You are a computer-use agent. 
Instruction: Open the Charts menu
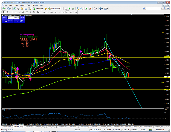click(22, 5)
